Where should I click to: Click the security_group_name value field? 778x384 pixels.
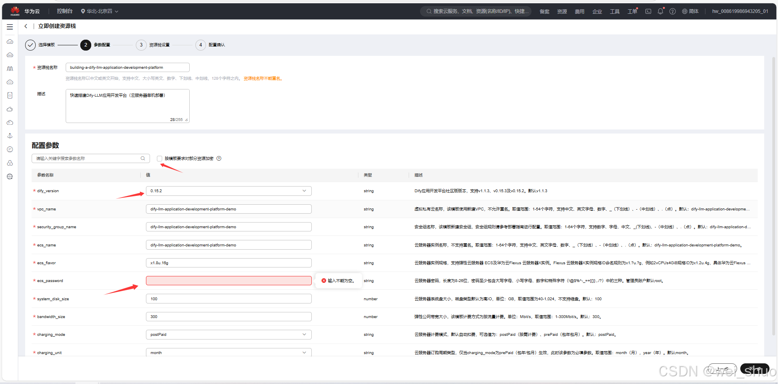229,227
